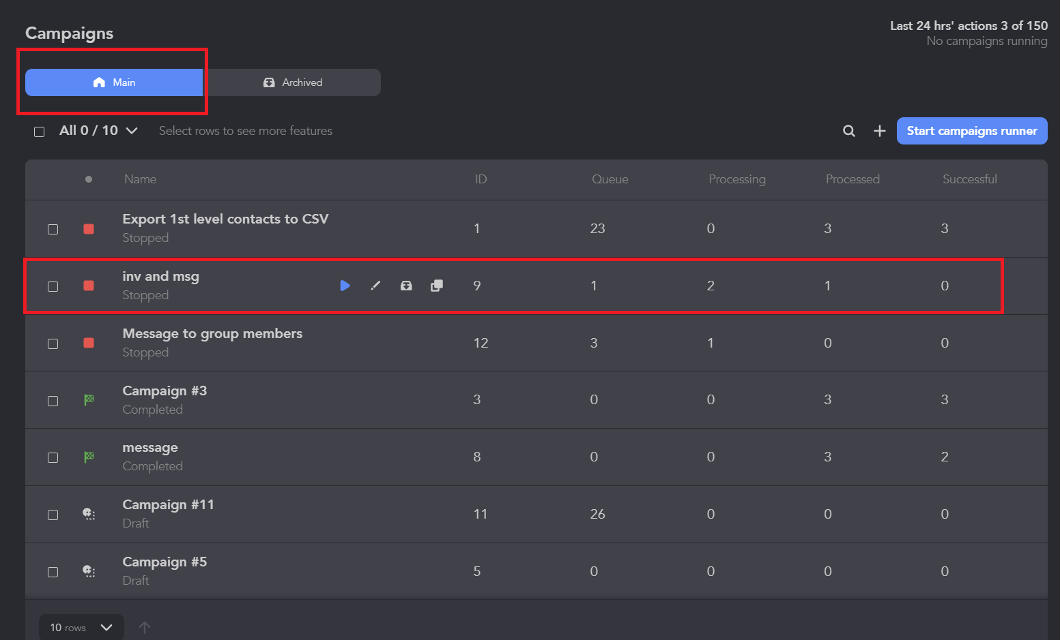Click the red stopped status of Export campaign
1060x640 pixels.
(89, 229)
